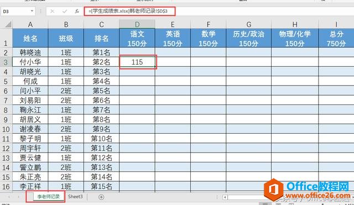Select column E header
This screenshot has width=354, height=205.
coord(173,24)
